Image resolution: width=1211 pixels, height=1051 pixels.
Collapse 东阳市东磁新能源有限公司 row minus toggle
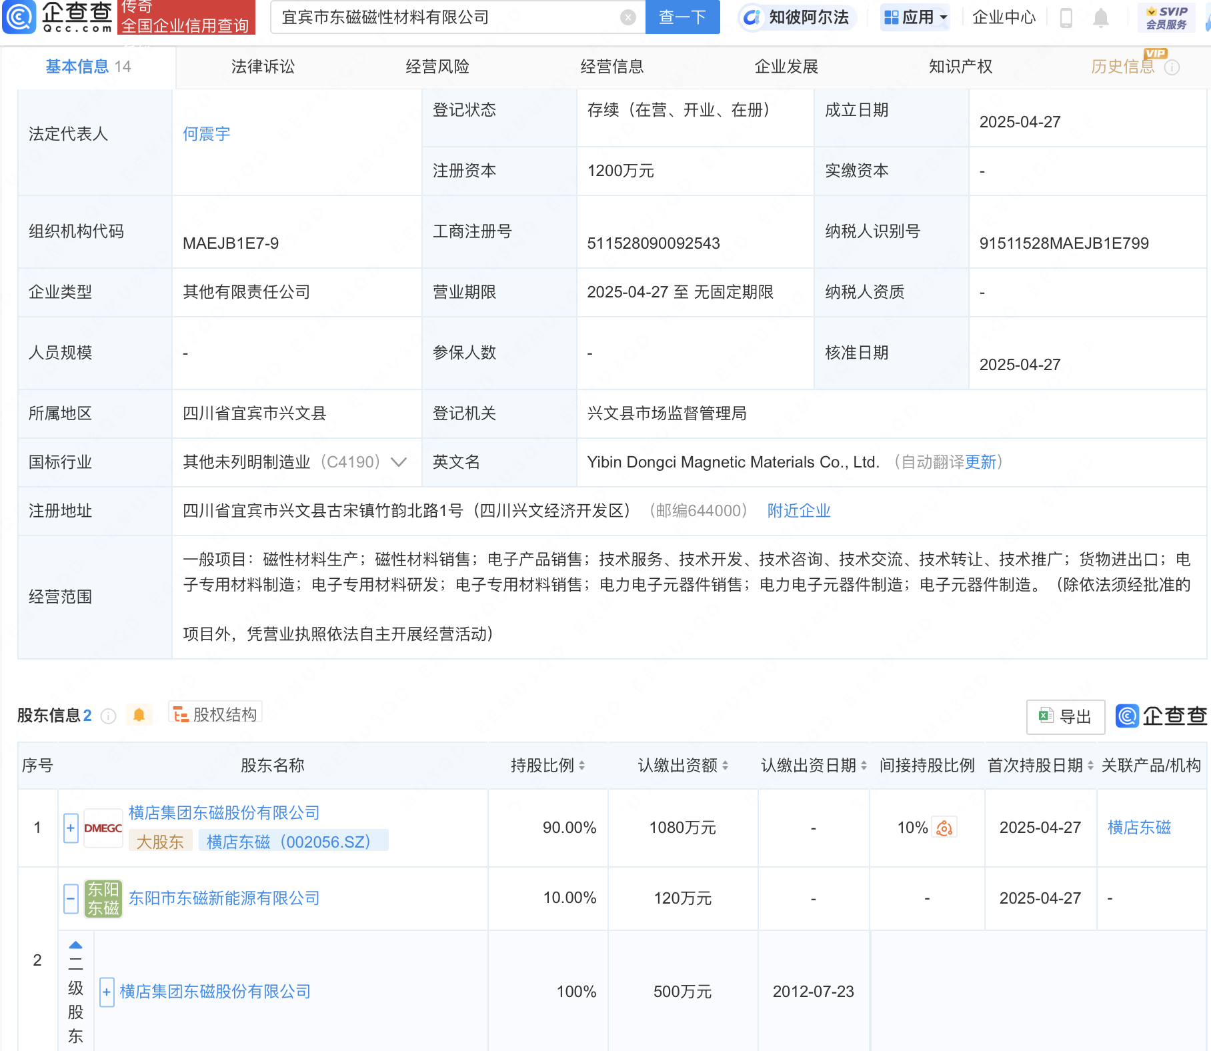71,898
